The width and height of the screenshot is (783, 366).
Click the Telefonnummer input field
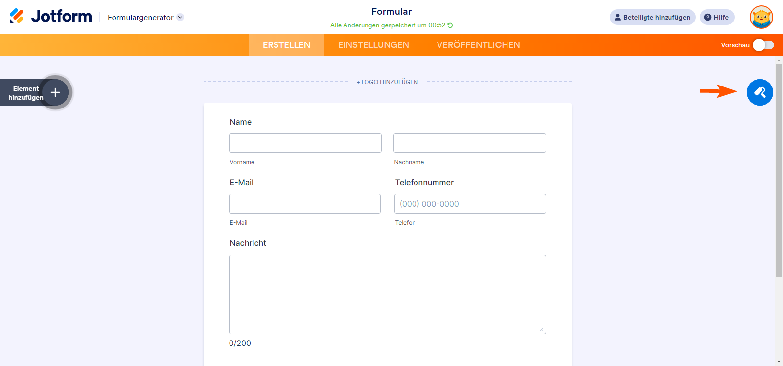pyautogui.click(x=470, y=204)
